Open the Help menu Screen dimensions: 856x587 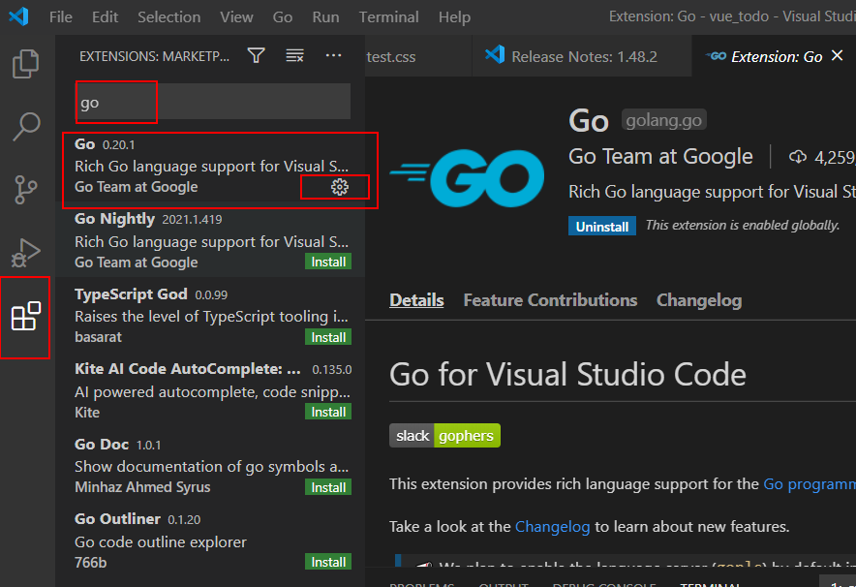[454, 16]
